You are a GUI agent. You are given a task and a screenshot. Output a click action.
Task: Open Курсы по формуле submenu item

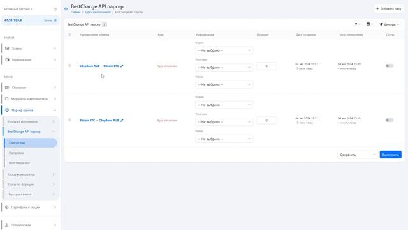pos(31,185)
